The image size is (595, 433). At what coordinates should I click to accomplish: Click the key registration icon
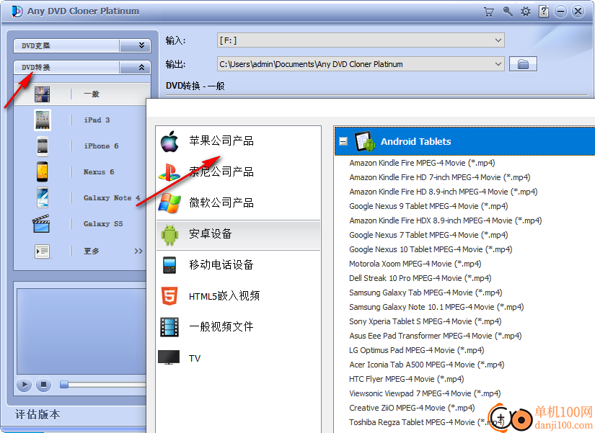pyautogui.click(x=507, y=12)
